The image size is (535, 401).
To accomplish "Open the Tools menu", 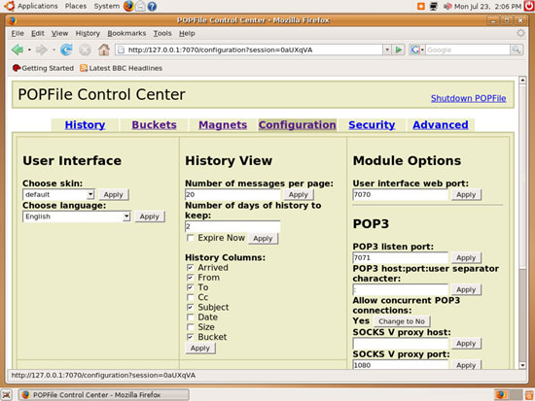I will pyautogui.click(x=162, y=33).
